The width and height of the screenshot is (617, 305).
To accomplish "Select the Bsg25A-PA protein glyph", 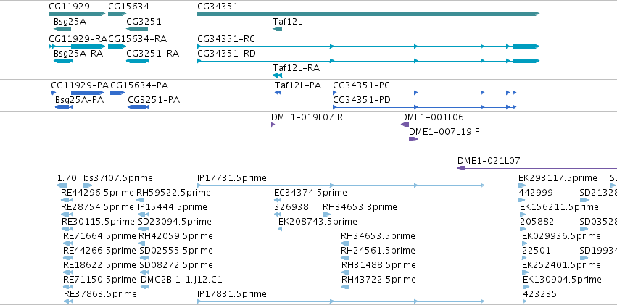I will 64,107.
